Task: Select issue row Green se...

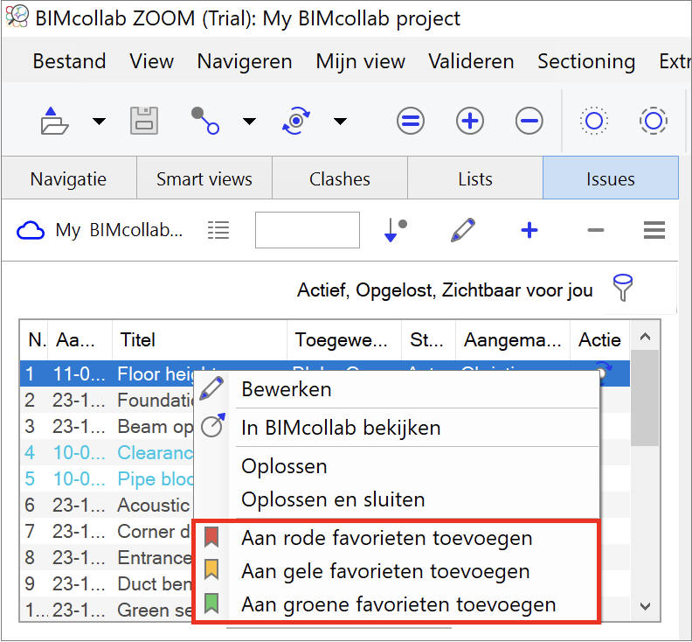Action: 107,610
